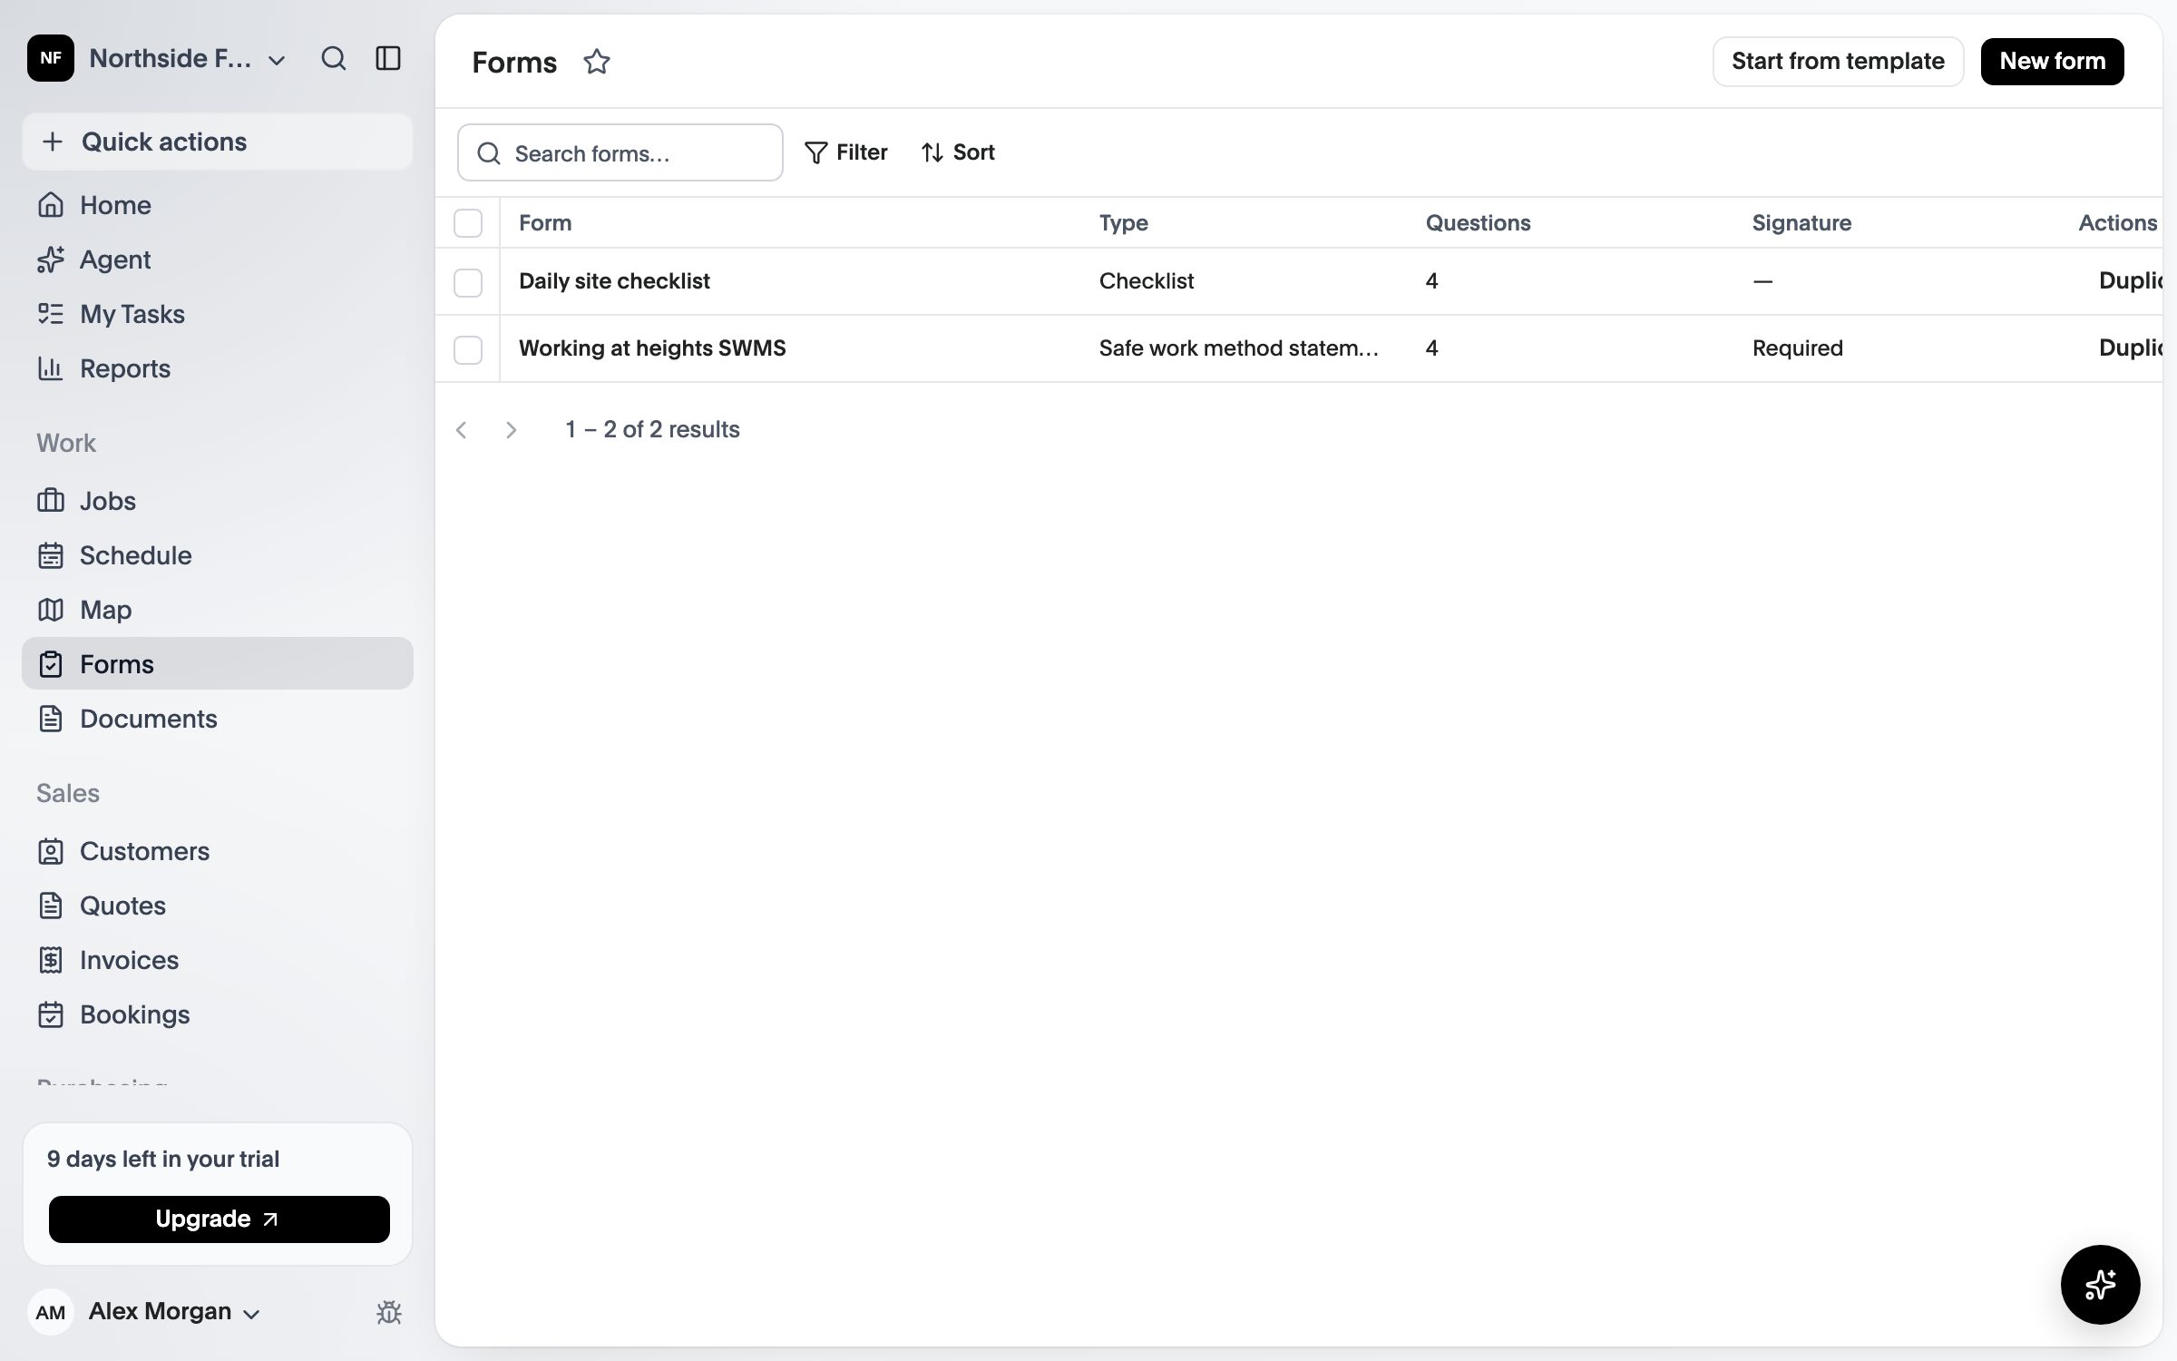Open Quotes

(x=218, y=906)
